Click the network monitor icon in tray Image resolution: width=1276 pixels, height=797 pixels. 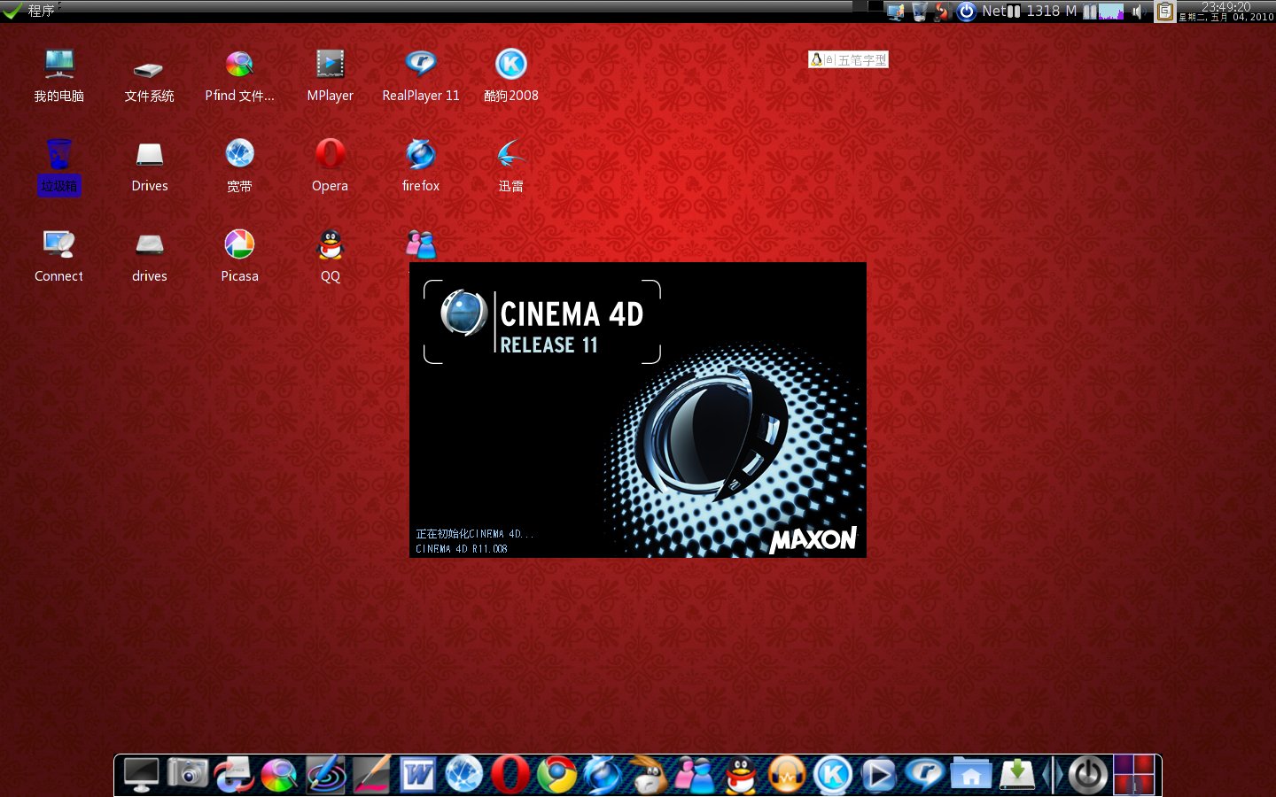pyautogui.click(x=896, y=12)
